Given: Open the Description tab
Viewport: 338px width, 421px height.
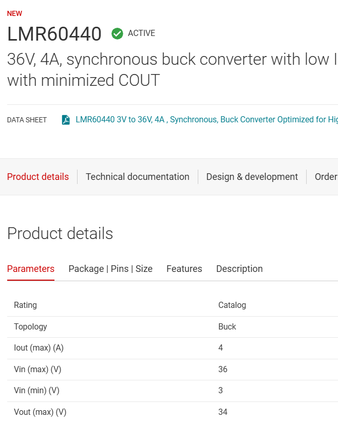Looking at the screenshot, I should coord(239,269).
